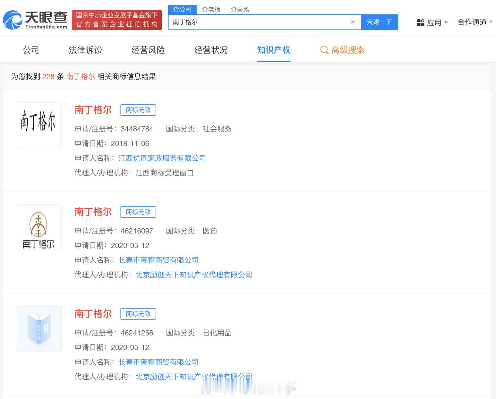
Task: Click the TianYanCha logo
Action: 35,20
